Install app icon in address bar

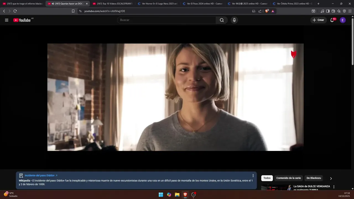pyautogui.click(x=254, y=11)
